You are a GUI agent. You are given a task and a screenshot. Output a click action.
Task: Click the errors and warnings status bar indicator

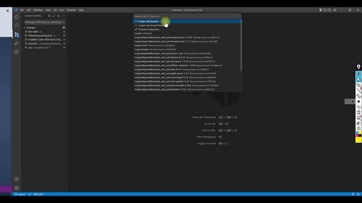coord(39,194)
